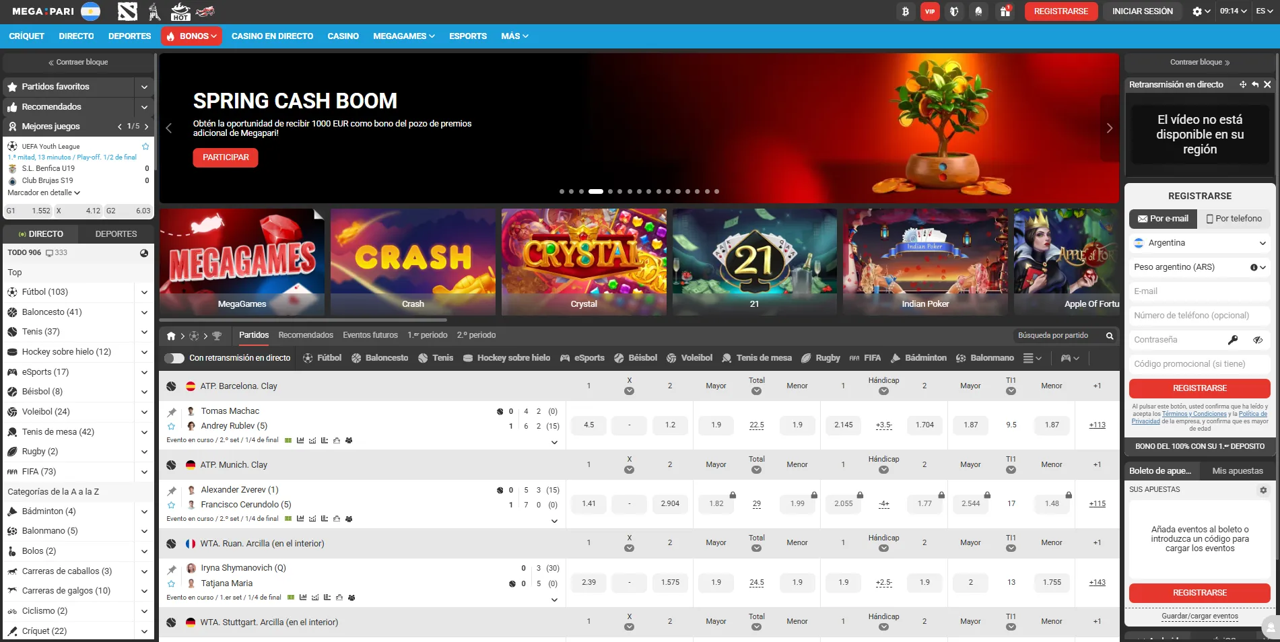Favorite the UEFA Youth League match star
The image size is (1280, 642).
pyautogui.click(x=145, y=146)
